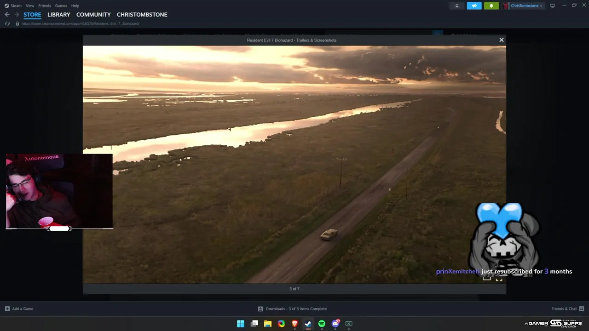The image size is (589, 331).
Task: Open the blue announcements megaphone button
Action: coord(474,6)
